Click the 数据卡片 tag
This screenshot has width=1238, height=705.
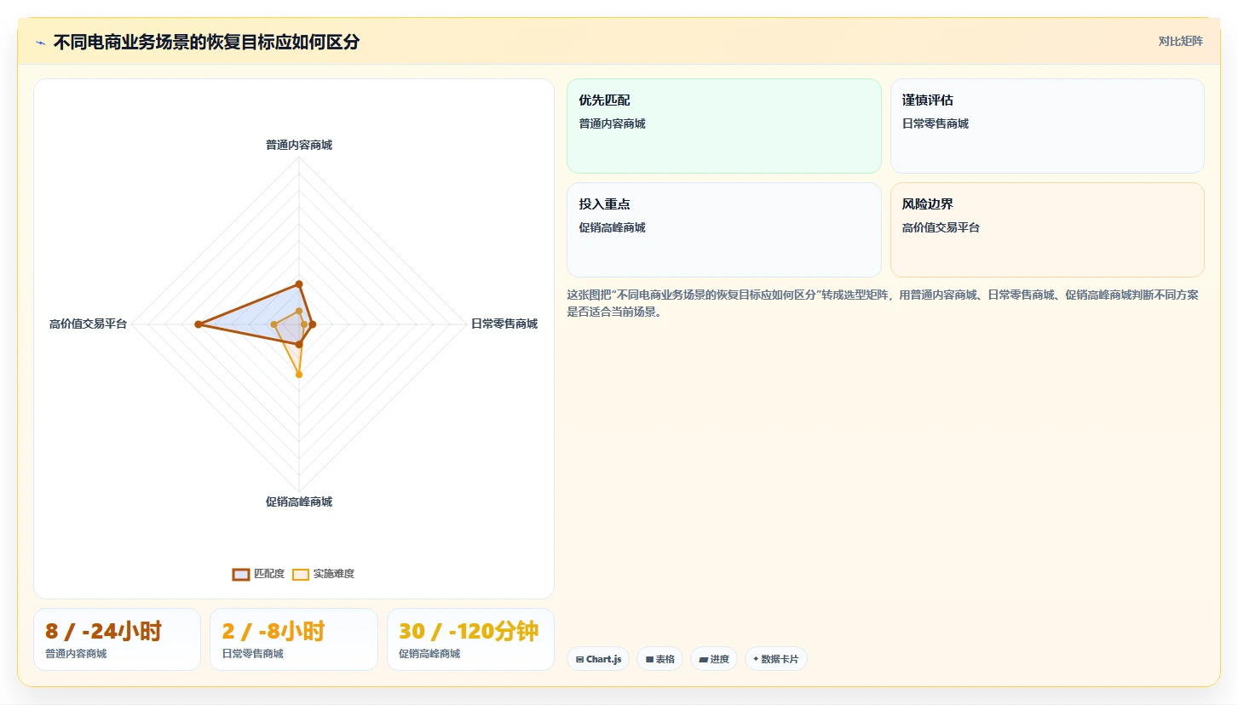point(775,659)
